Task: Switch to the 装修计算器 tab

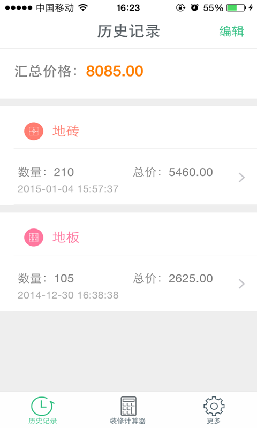Action: point(128,421)
